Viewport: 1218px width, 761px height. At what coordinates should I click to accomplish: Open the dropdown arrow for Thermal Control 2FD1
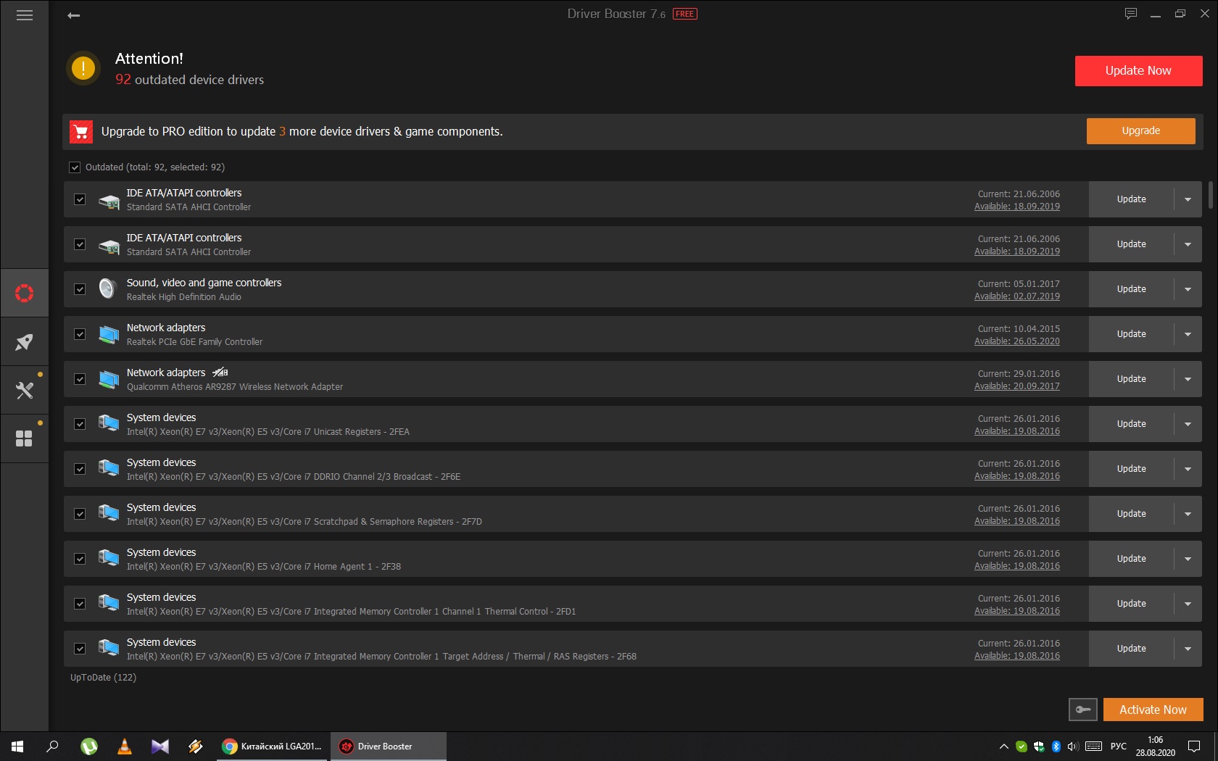(1188, 604)
